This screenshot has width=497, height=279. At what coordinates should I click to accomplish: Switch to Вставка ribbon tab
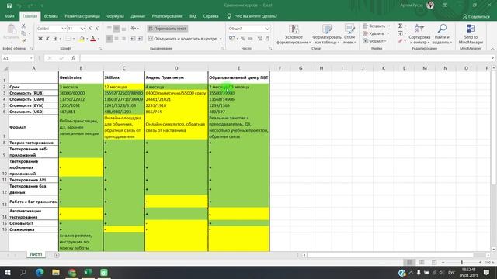(50, 16)
